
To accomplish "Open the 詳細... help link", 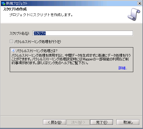I will pos(123,68).
